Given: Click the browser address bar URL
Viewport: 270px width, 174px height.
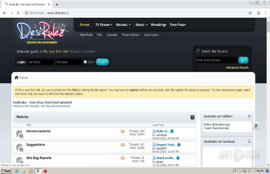Looking at the screenshot, I should [58, 13].
